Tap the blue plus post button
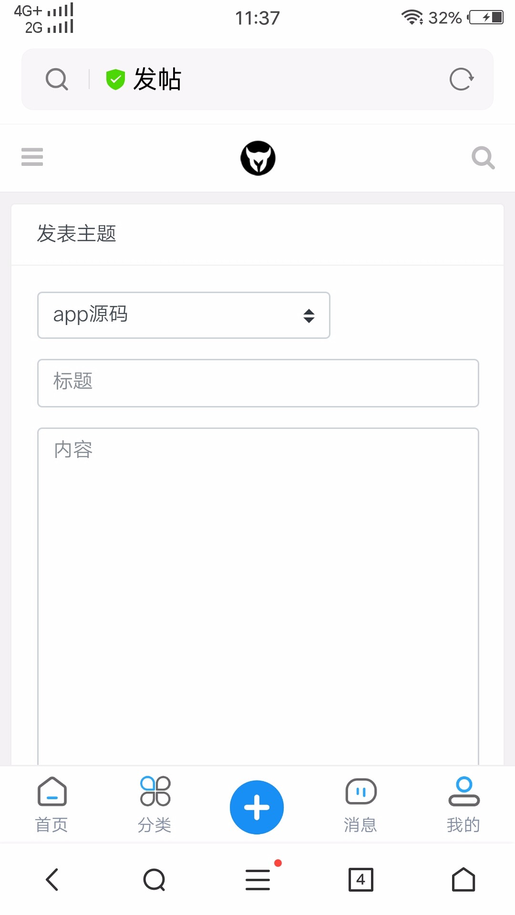 coord(257,807)
